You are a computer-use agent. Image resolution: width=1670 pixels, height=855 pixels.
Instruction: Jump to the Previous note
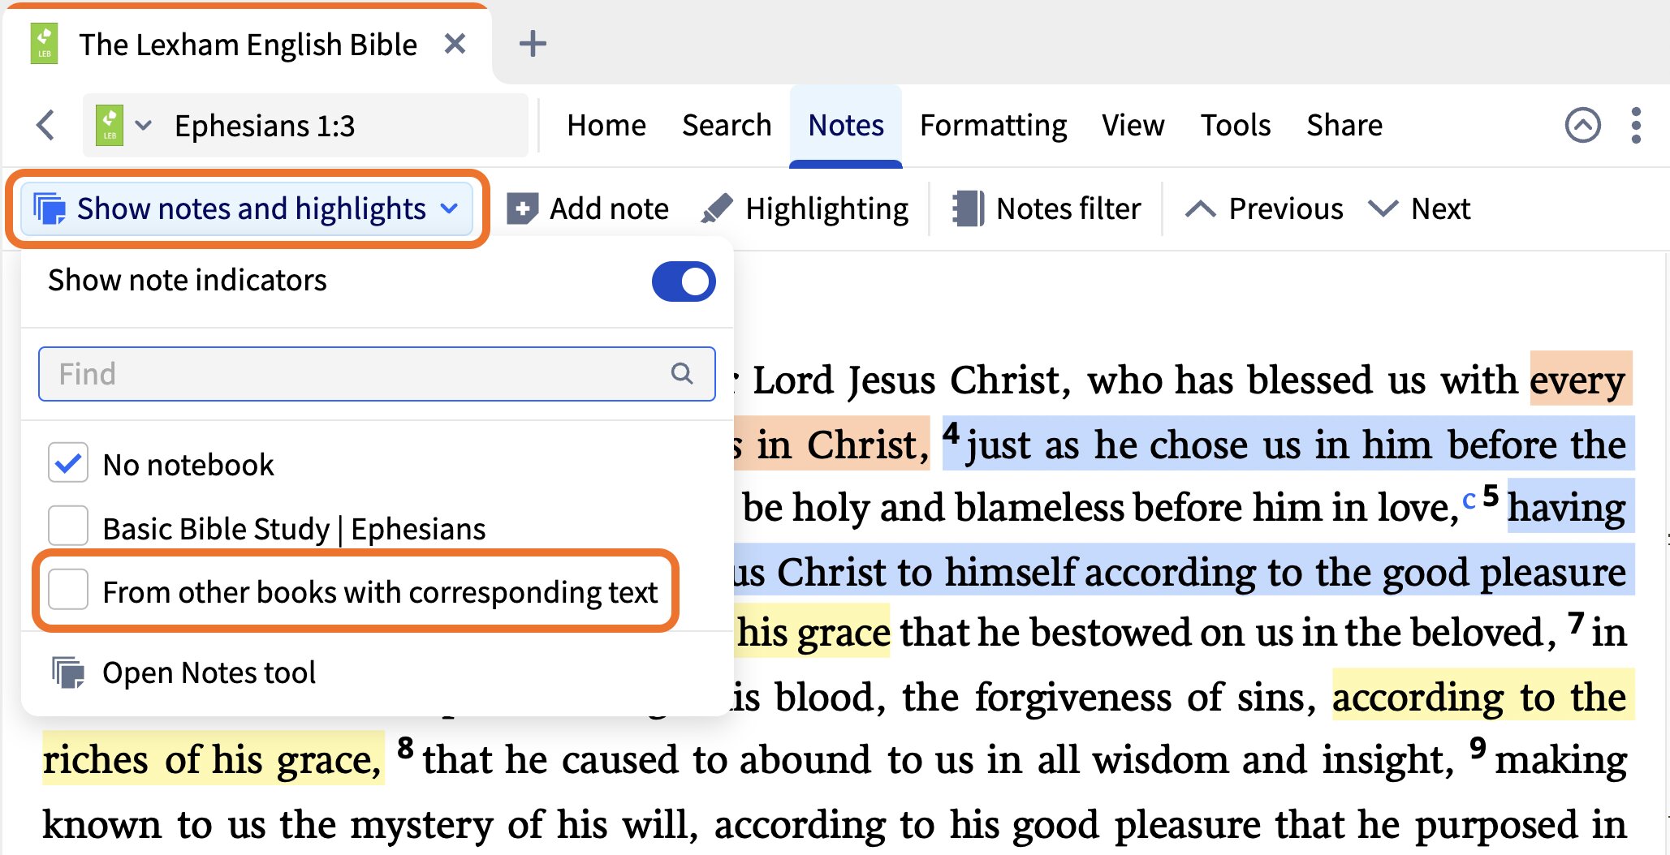[1264, 208]
